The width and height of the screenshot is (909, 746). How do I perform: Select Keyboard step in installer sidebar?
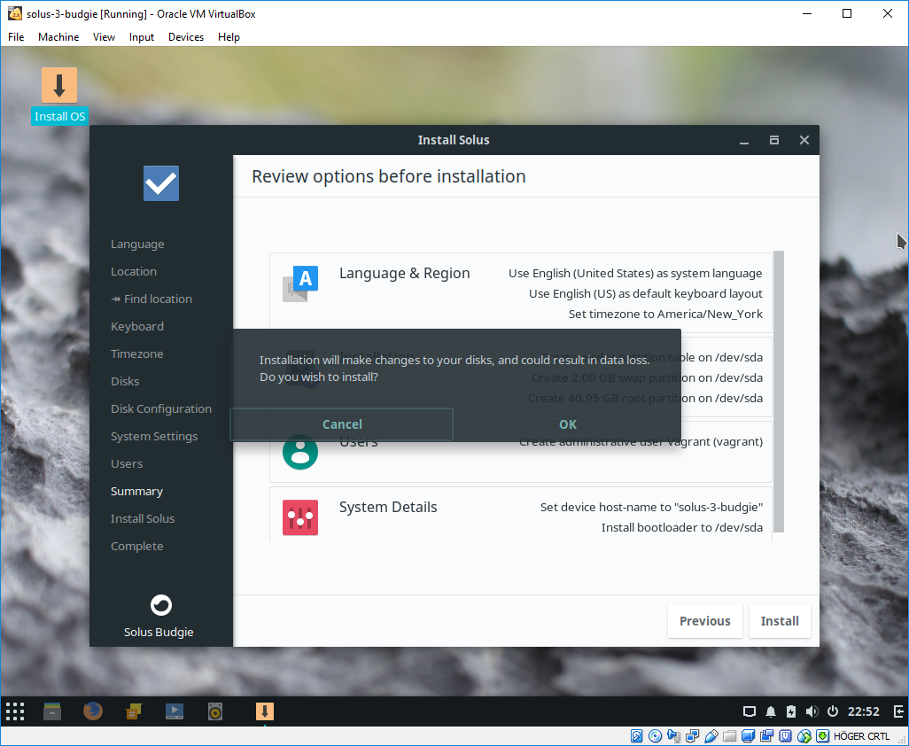click(137, 326)
